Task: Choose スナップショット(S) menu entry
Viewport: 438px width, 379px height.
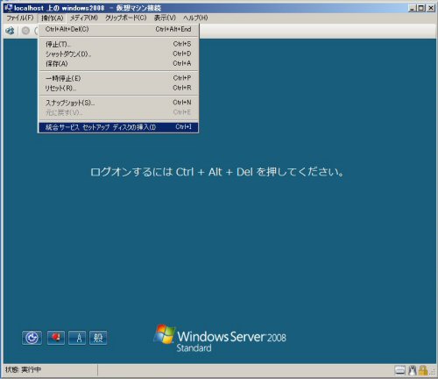Action: coord(118,103)
